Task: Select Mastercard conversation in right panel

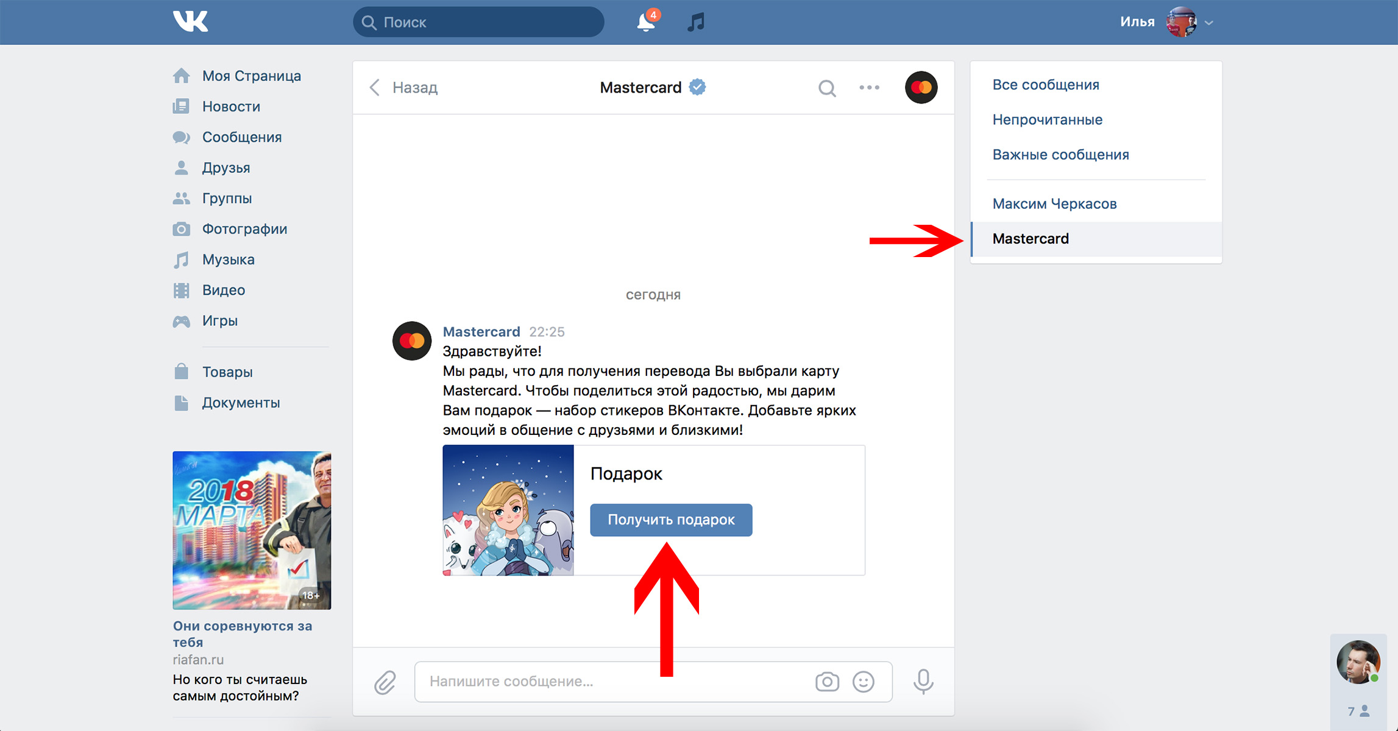Action: point(1096,239)
